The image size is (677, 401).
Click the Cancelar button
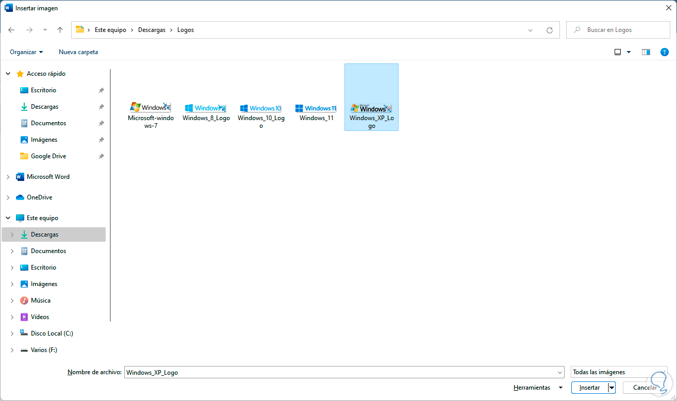(x=645, y=388)
